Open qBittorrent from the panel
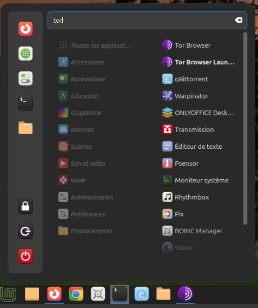 pyautogui.click(x=142, y=294)
